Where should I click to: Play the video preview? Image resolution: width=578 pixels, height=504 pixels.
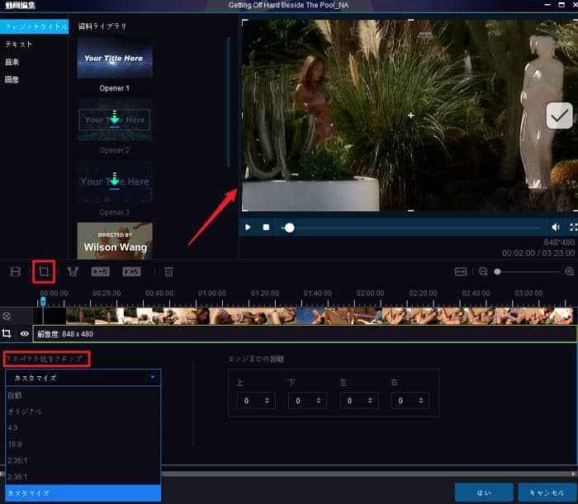[248, 227]
